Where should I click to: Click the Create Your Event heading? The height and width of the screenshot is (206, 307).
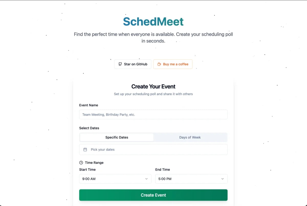(x=153, y=87)
